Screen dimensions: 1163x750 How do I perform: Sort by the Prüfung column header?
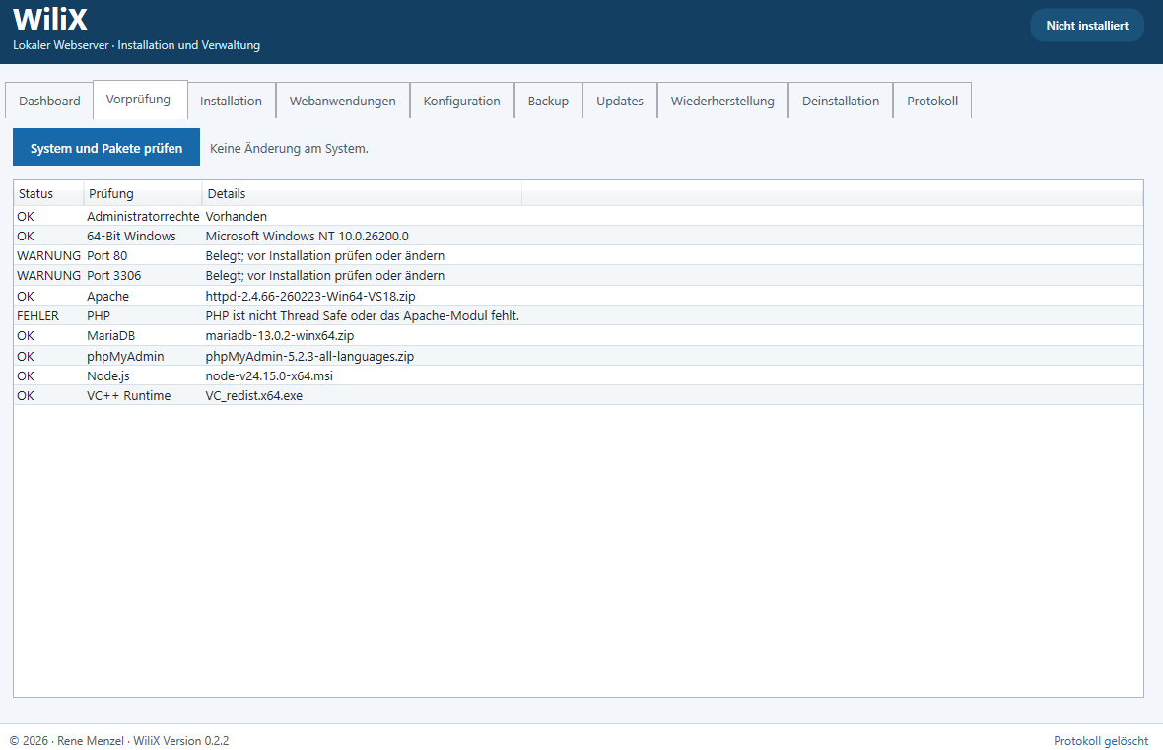click(x=142, y=193)
